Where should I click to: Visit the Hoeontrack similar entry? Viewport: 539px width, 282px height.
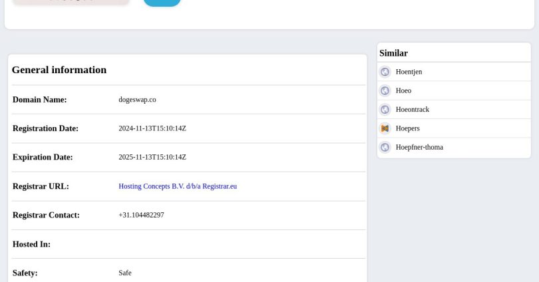(412, 110)
